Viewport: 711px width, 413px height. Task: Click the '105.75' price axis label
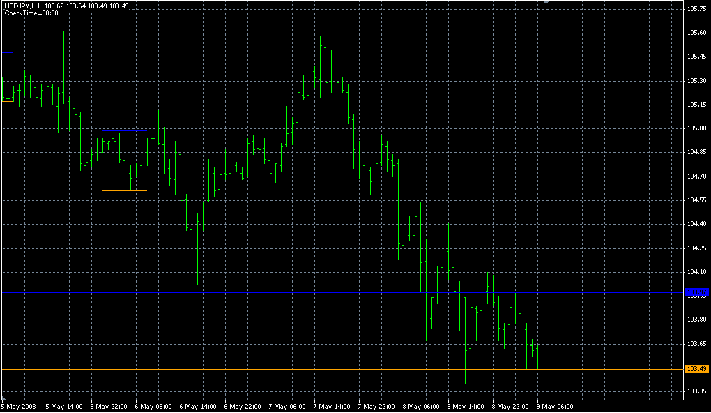[x=697, y=8]
